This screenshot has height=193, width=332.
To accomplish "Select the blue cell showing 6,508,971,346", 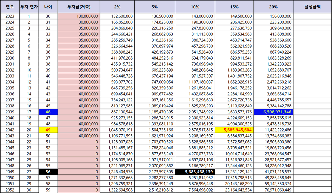I will pos(273,112).
